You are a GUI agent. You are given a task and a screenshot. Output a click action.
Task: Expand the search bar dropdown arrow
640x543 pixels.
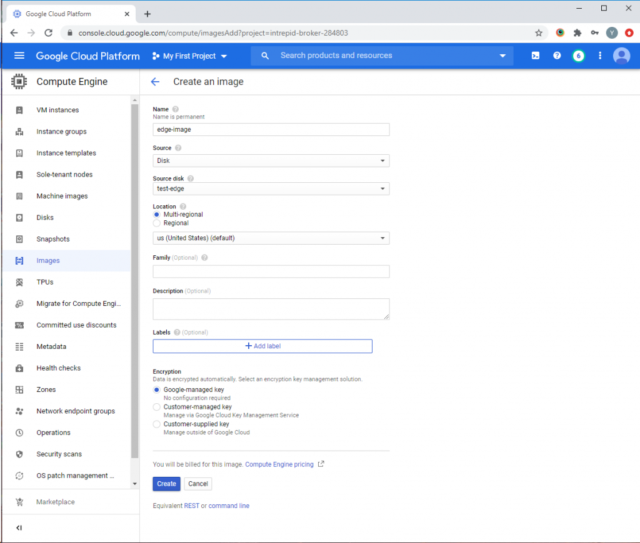tap(502, 56)
